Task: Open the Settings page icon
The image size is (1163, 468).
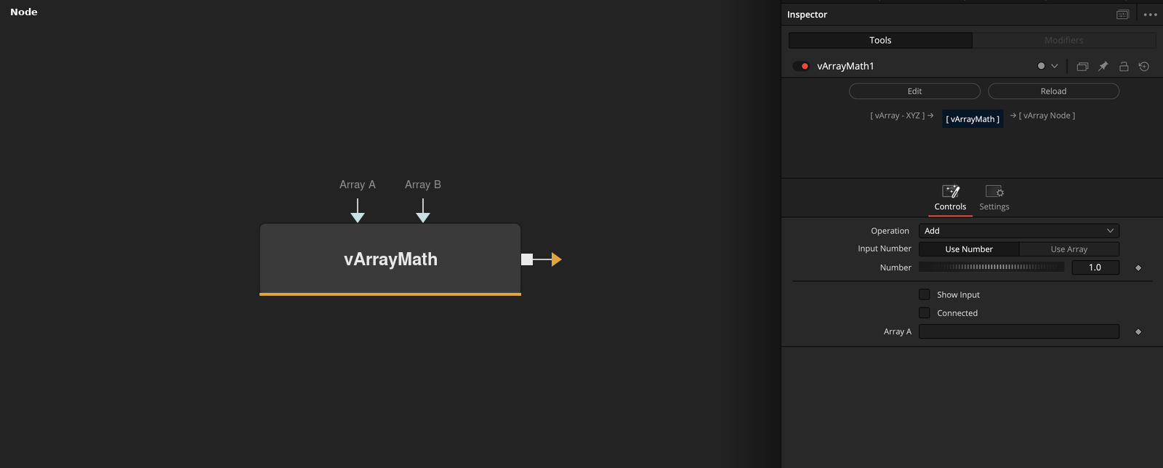Action: coord(994,191)
